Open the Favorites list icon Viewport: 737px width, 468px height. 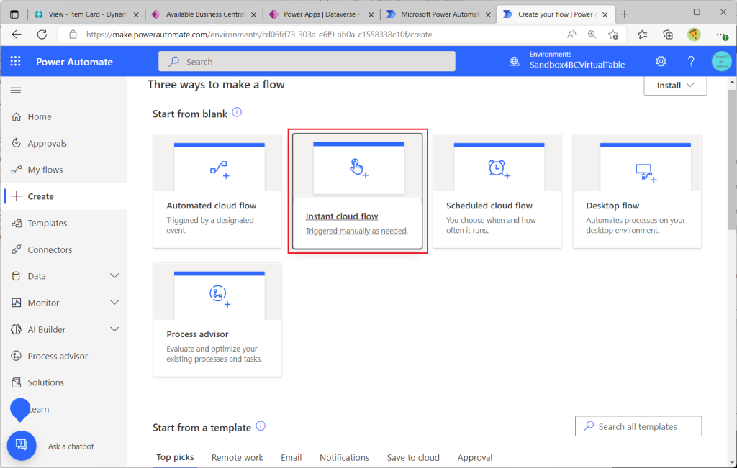[x=643, y=35]
